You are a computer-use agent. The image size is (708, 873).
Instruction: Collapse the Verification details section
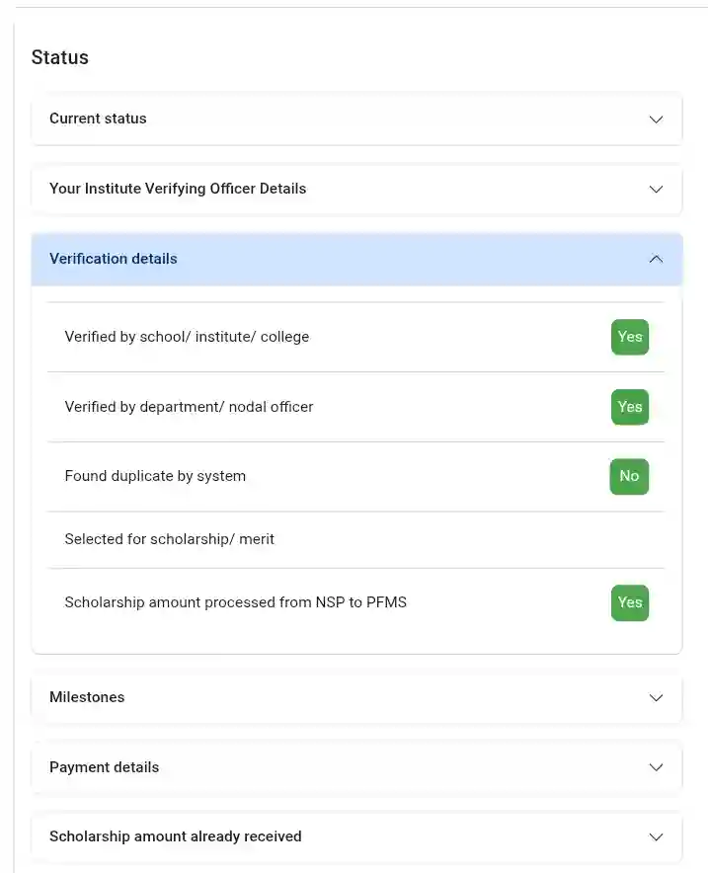point(356,259)
